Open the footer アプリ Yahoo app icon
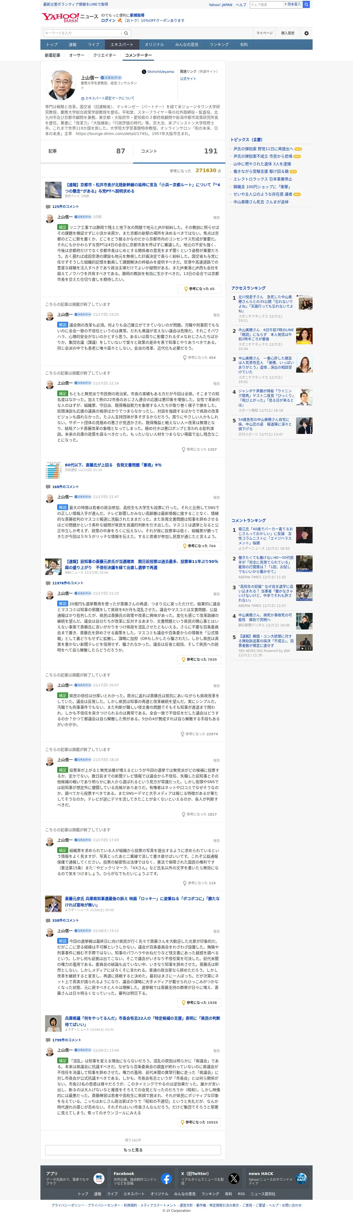The image size is (353, 1219). [98, 1178]
